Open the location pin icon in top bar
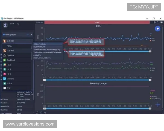 coord(154,22)
